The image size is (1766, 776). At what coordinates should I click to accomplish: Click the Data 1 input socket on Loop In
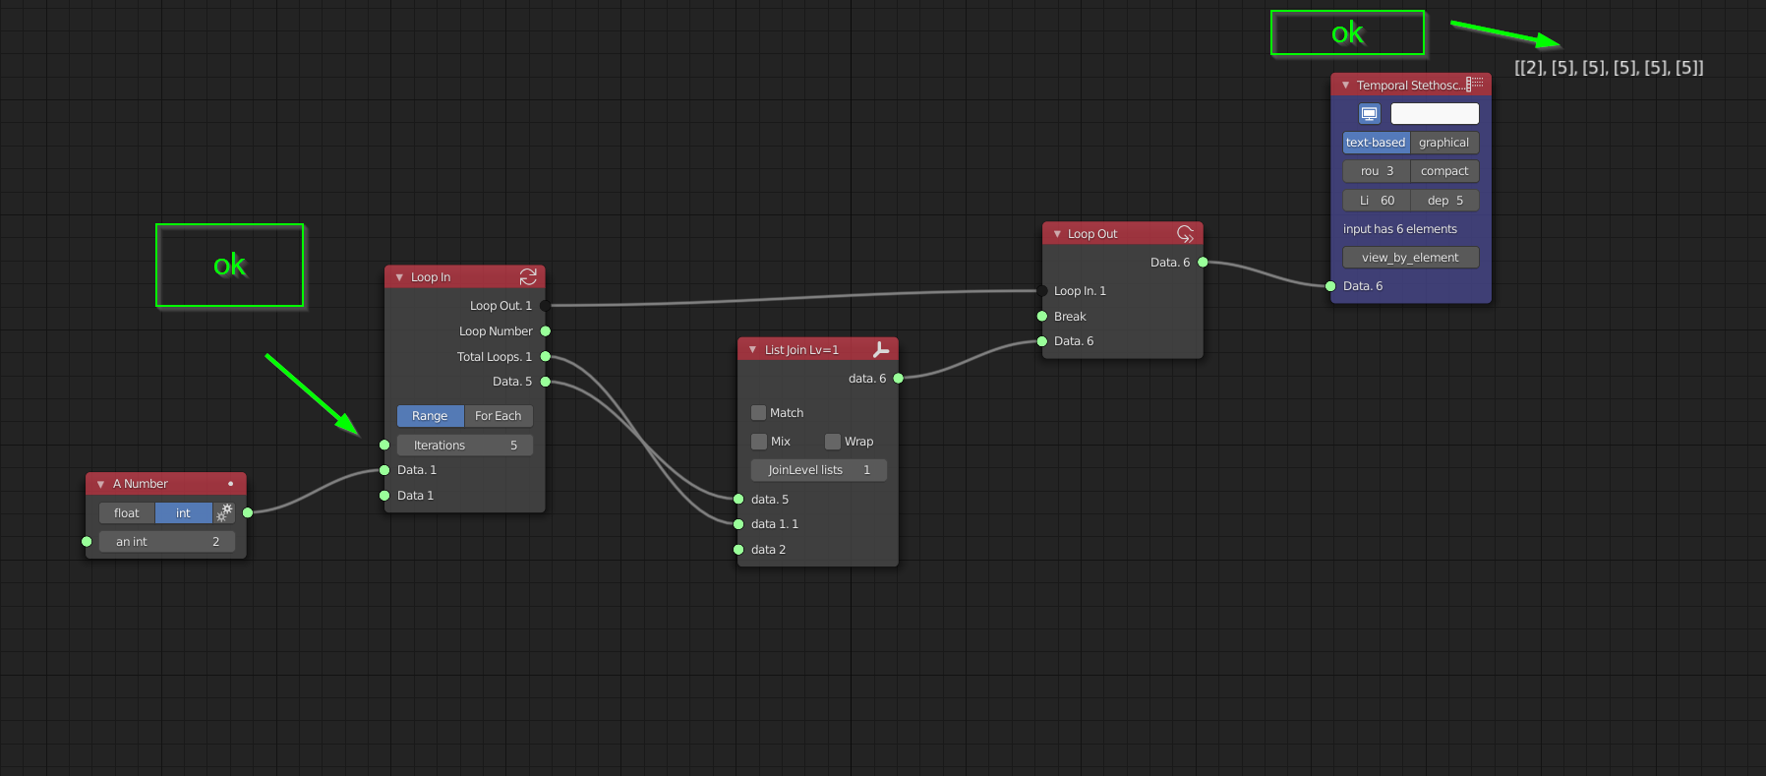click(384, 496)
